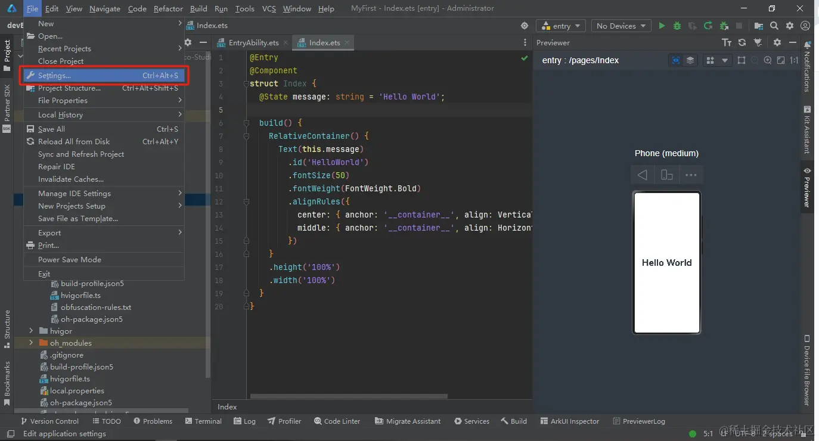819x441 pixels.
Task: Expand the Recent Projects submenu
Action: click(x=104, y=49)
